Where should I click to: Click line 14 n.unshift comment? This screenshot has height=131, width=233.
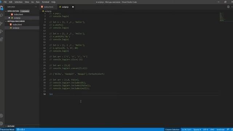(60, 36)
